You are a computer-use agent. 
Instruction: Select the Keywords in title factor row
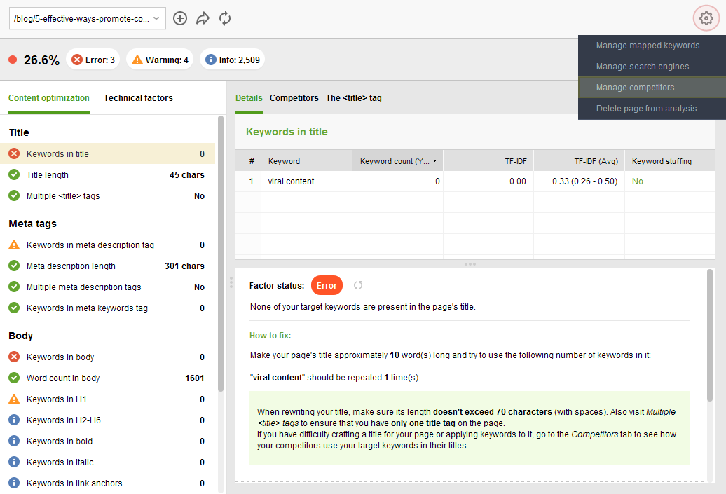(x=107, y=153)
